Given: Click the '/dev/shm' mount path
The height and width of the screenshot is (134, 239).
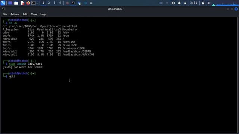Looking at the screenshot, I should [x=69, y=42].
